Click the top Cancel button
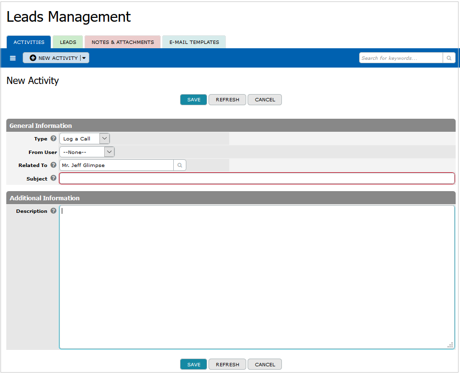 click(x=265, y=99)
